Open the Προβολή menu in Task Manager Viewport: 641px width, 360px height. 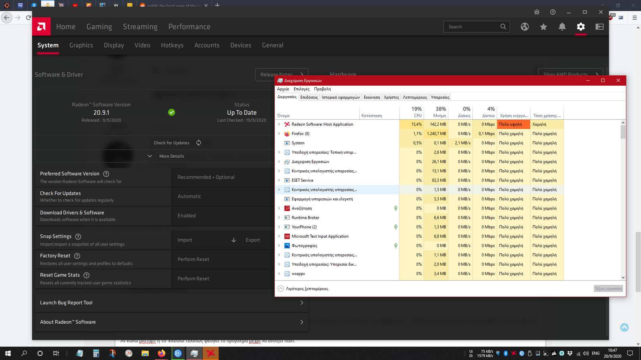pos(322,89)
